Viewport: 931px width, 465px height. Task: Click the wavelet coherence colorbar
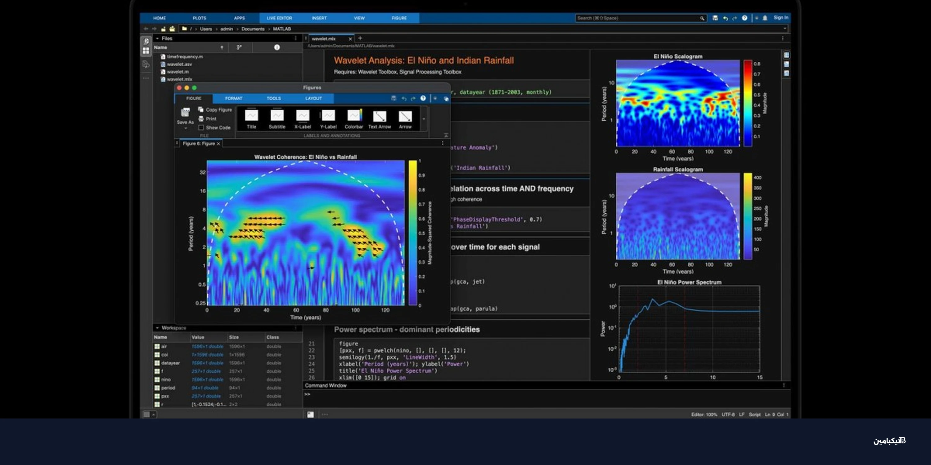click(412, 233)
